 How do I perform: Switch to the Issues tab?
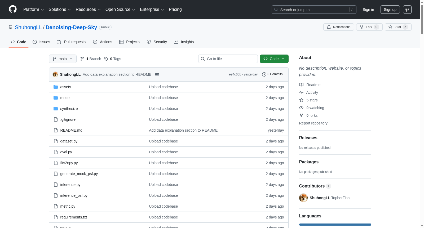coord(41,42)
